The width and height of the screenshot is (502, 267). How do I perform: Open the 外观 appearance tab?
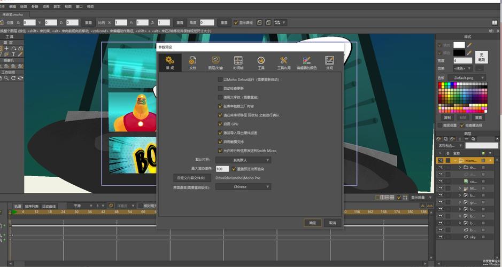[329, 62]
